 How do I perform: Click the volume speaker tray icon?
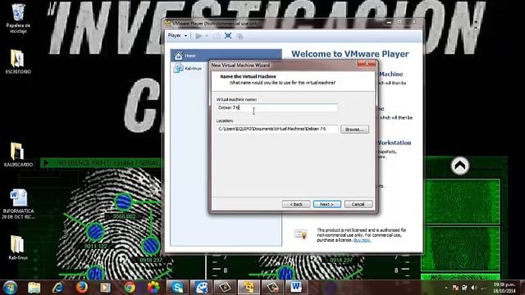474,288
